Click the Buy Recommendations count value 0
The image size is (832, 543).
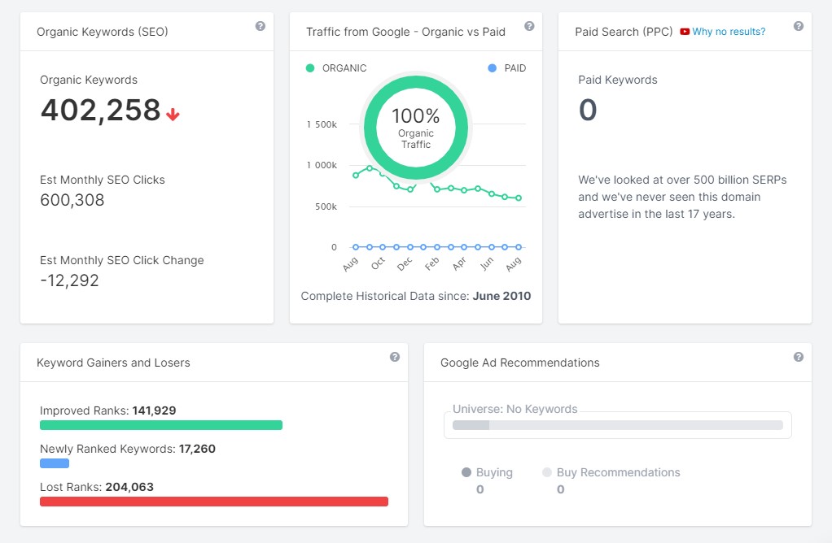560,489
